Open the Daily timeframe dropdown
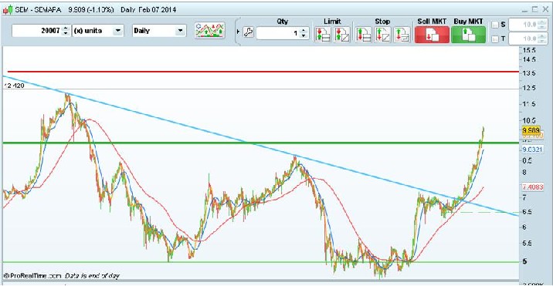The height and width of the screenshot is (286, 553). [x=158, y=31]
